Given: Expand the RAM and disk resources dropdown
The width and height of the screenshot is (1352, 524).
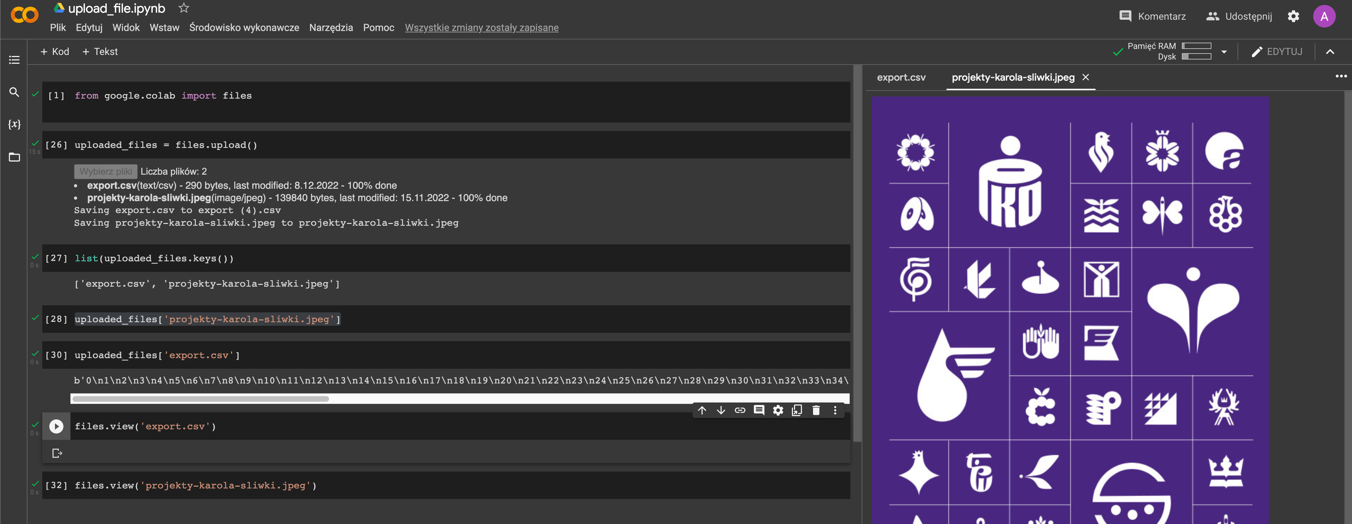Looking at the screenshot, I should (1224, 52).
